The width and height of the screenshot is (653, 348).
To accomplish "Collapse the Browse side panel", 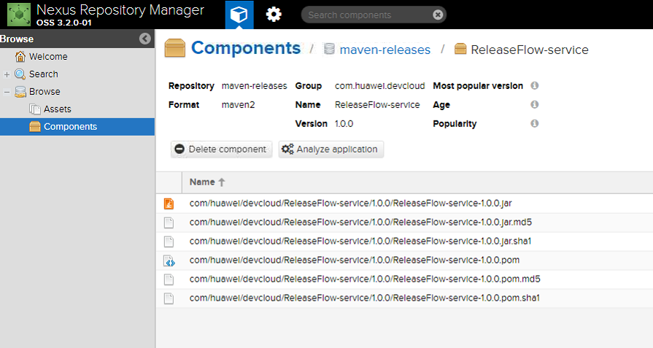I will coord(145,39).
